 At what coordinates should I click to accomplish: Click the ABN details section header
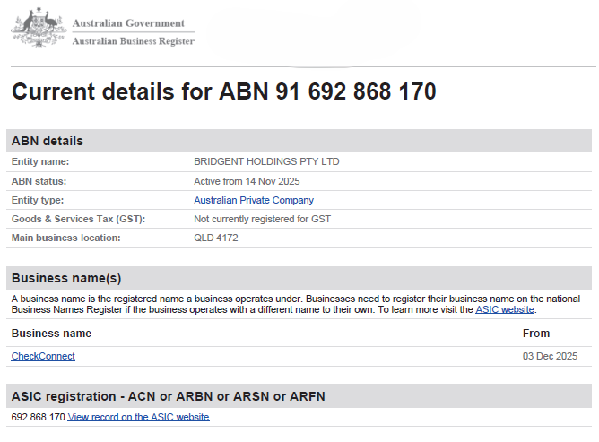pyautogui.click(x=299, y=141)
